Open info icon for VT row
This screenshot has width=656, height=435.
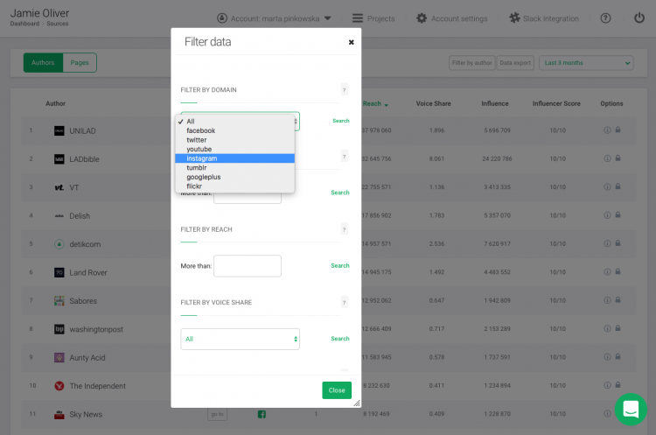pyautogui.click(x=607, y=186)
